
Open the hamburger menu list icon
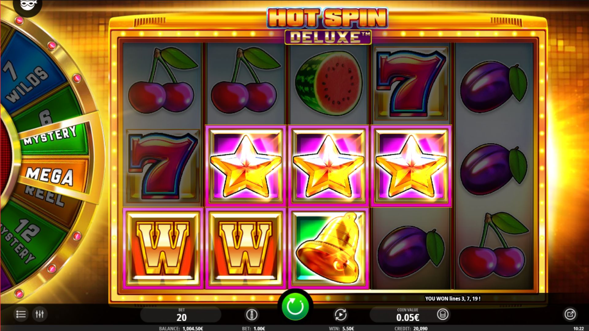[21, 314]
